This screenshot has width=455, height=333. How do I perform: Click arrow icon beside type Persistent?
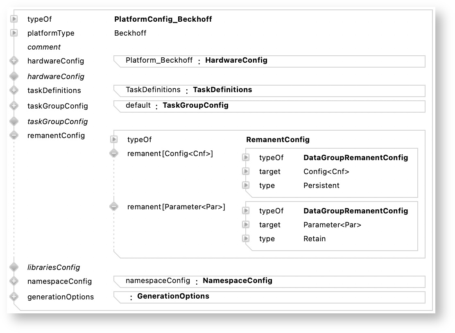click(x=246, y=186)
